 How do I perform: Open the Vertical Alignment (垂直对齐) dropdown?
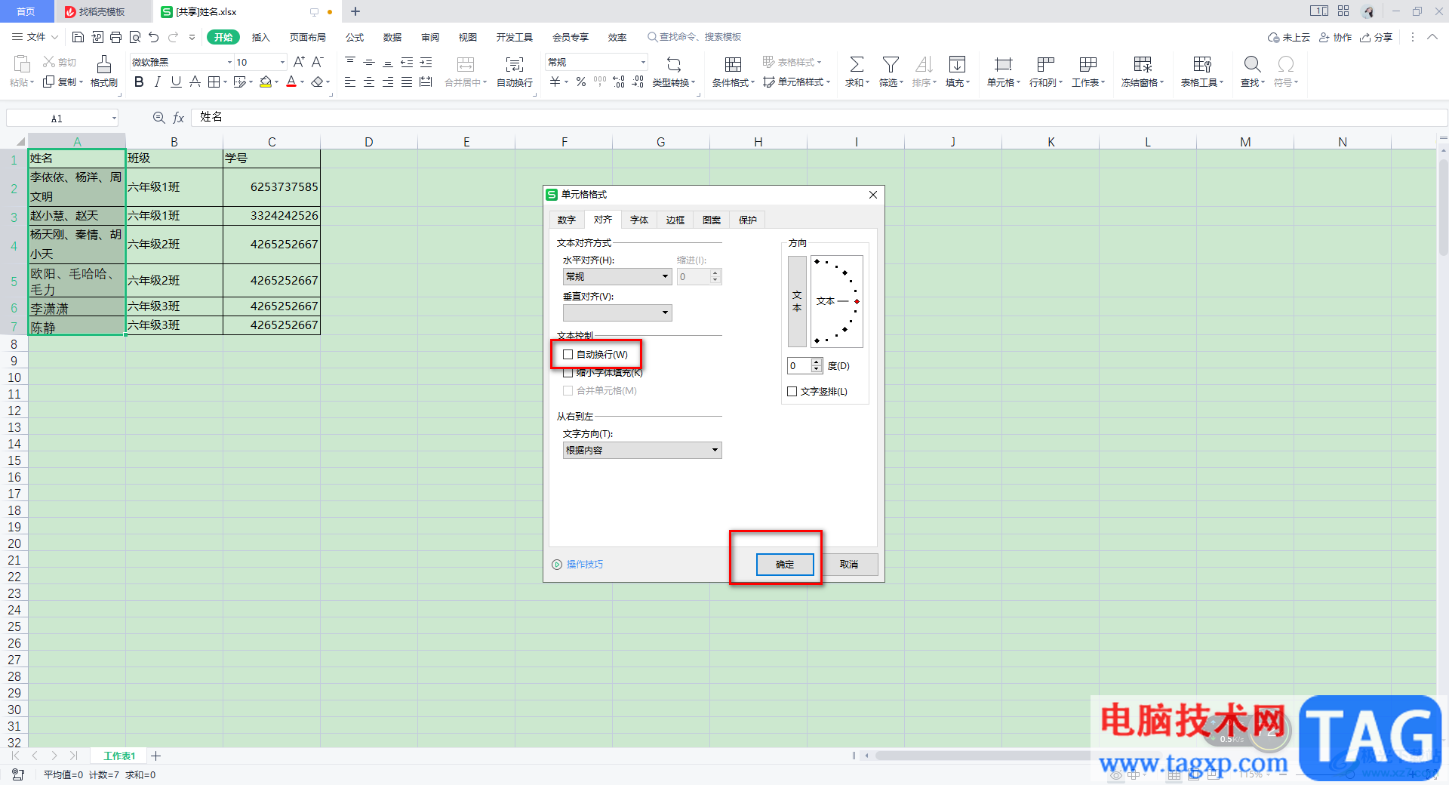point(617,312)
